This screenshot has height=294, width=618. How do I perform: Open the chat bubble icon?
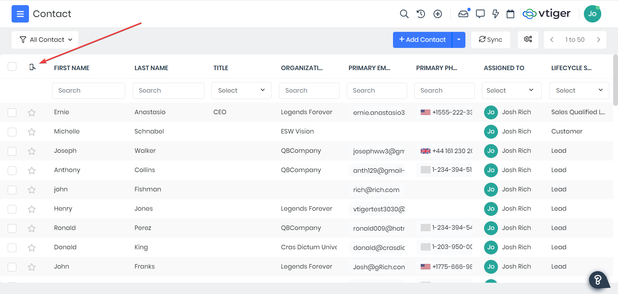pyautogui.click(x=480, y=14)
